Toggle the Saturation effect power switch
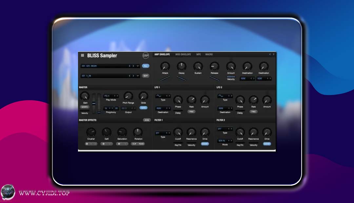 (119, 144)
